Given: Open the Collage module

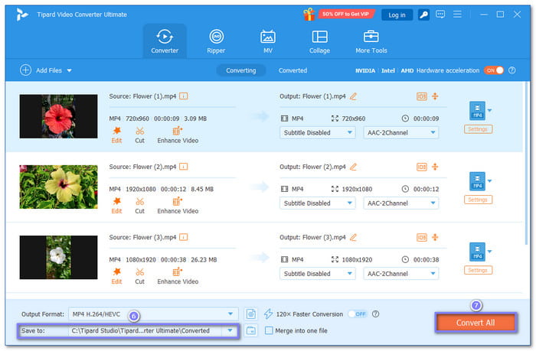Looking at the screenshot, I should click(x=319, y=41).
